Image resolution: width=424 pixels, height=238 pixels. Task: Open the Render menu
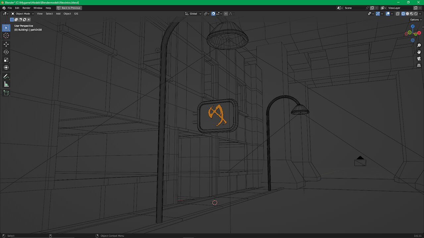click(x=26, y=8)
